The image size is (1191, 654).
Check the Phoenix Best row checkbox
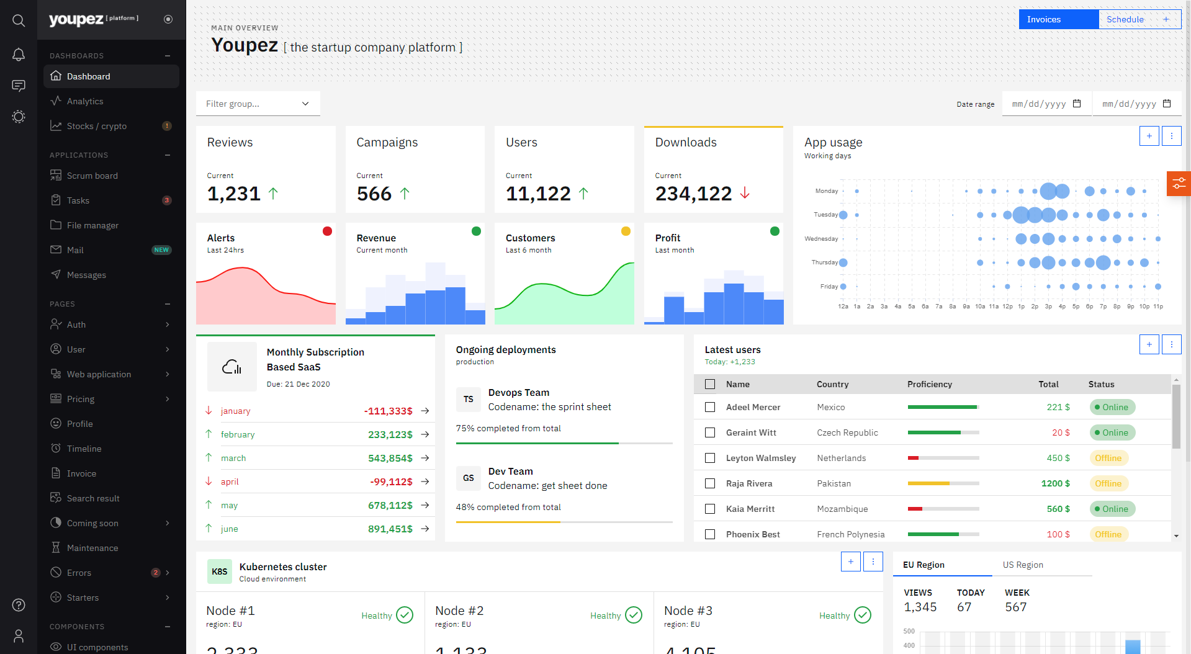(710, 534)
